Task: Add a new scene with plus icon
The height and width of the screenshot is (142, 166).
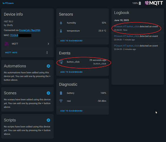Action: pyautogui.click(x=48, y=93)
